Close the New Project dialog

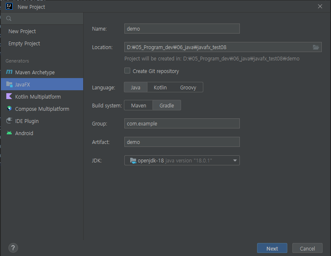coord(320,7)
